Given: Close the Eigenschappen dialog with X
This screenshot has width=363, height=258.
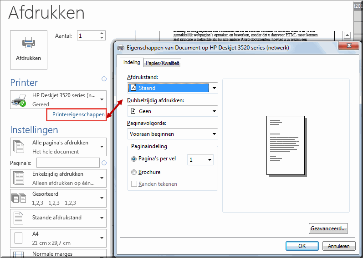Looking at the screenshot, I should (x=349, y=45).
